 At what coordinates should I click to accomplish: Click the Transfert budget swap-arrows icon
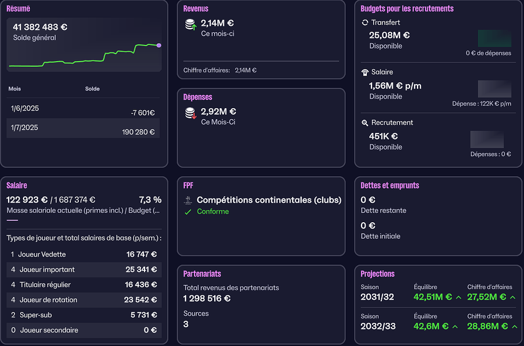364,22
